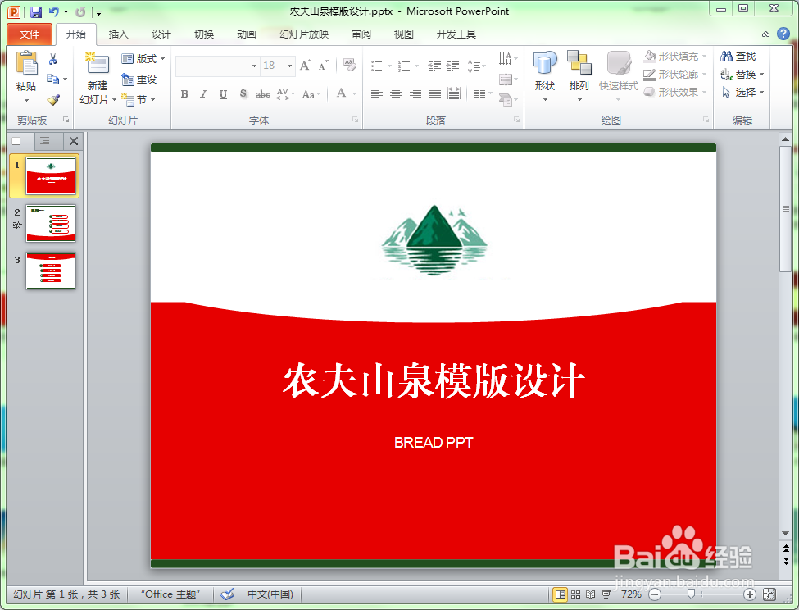
Task: Click the 重设 reset button
Action: [139, 79]
